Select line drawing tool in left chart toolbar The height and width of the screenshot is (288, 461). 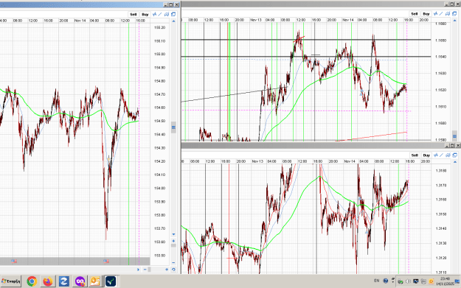tap(160, 14)
